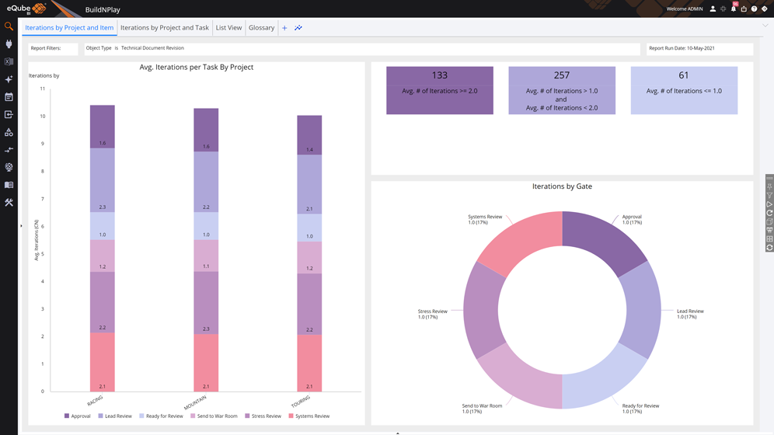
Task: Toggle Lead Review series in chart legend
Action: pyautogui.click(x=115, y=416)
